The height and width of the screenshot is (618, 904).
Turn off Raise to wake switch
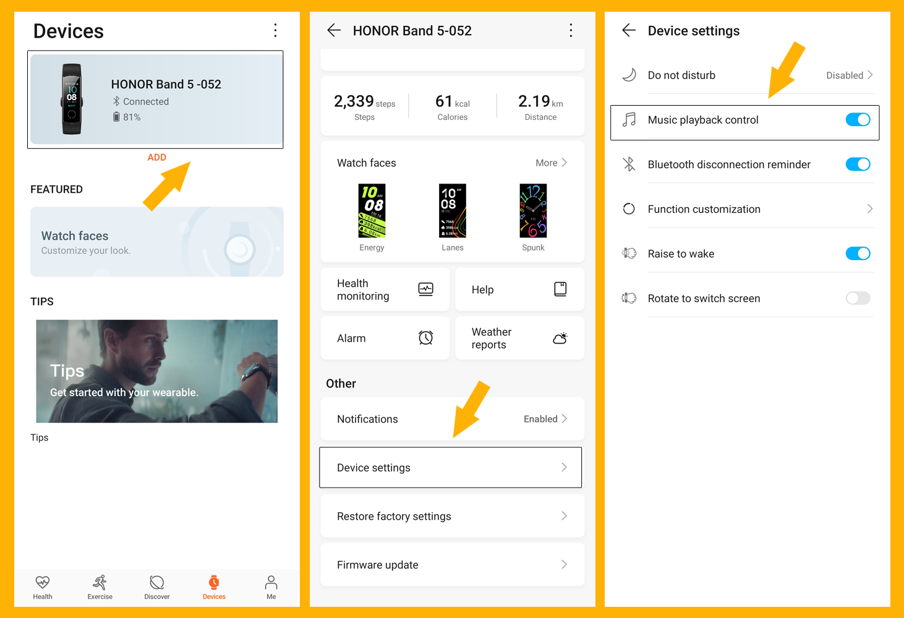click(858, 253)
